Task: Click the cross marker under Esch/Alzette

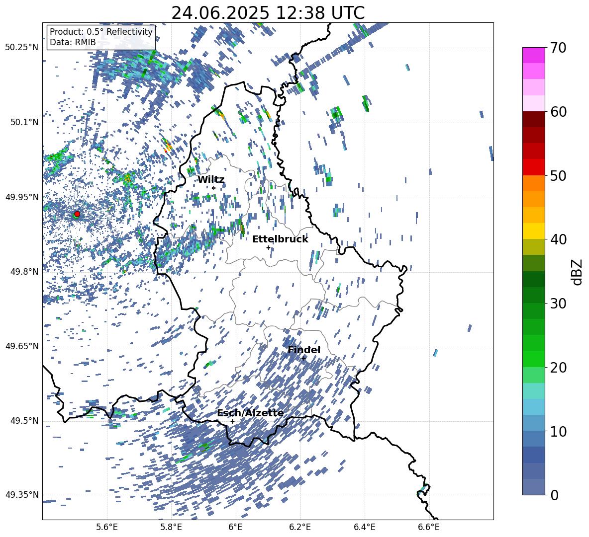Action: pyautogui.click(x=232, y=421)
